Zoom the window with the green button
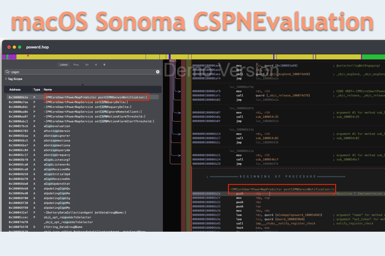This screenshot has height=256, width=385. [x=20, y=47]
